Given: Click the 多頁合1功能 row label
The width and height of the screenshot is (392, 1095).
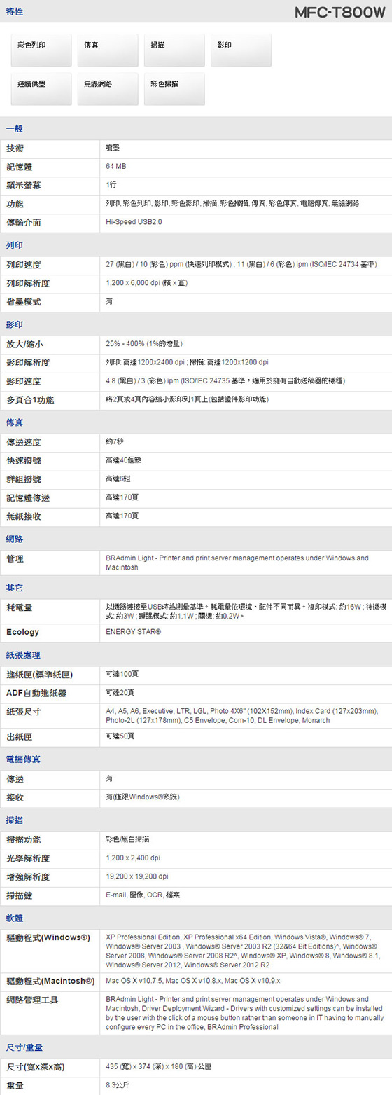Looking at the screenshot, I should (30, 399).
